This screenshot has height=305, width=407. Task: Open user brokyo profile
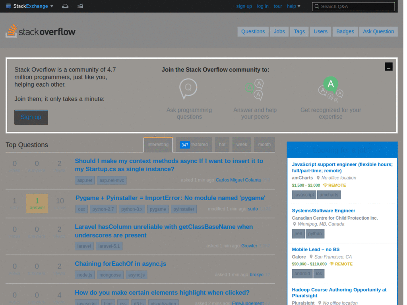click(256, 274)
